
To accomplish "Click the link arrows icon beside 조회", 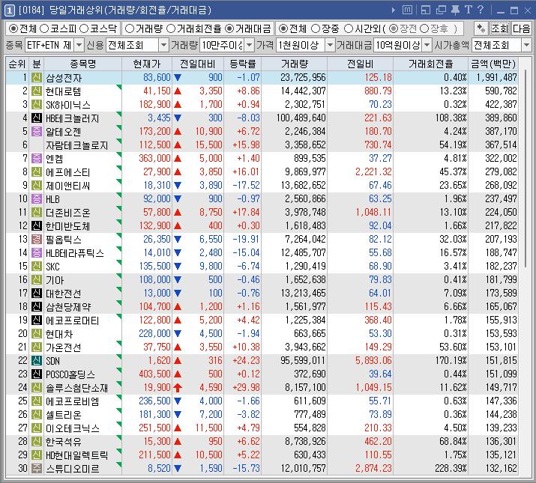I will point(481,28).
